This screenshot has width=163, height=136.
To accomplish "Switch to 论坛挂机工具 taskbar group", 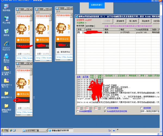I will coord(35,130).
